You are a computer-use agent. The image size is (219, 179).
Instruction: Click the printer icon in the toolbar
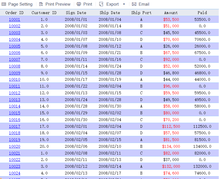[x=79, y=4]
